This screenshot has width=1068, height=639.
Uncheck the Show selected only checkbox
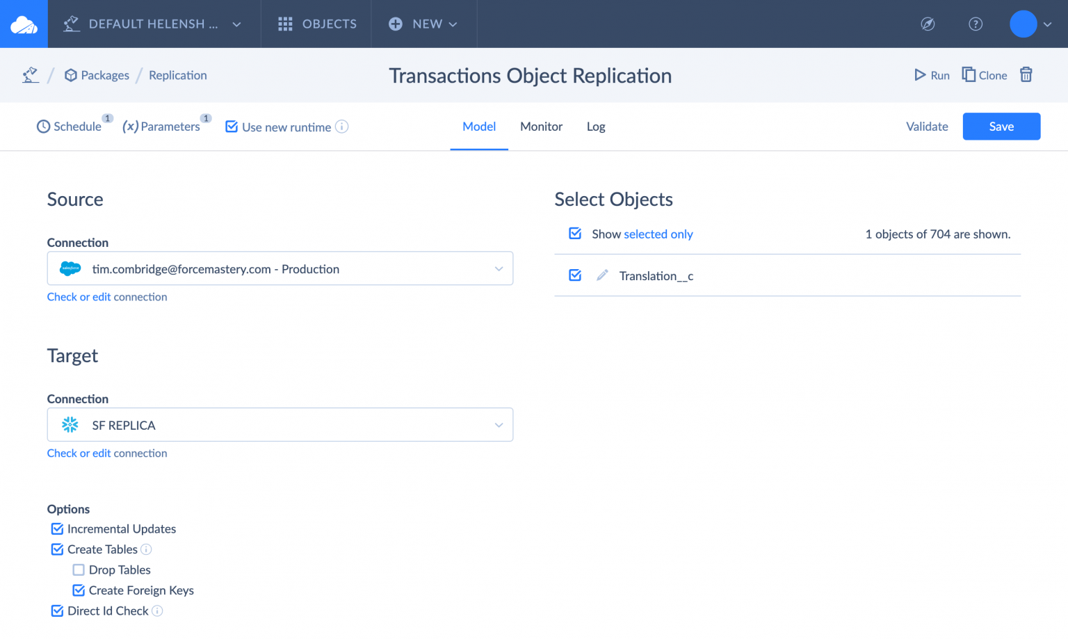click(575, 234)
